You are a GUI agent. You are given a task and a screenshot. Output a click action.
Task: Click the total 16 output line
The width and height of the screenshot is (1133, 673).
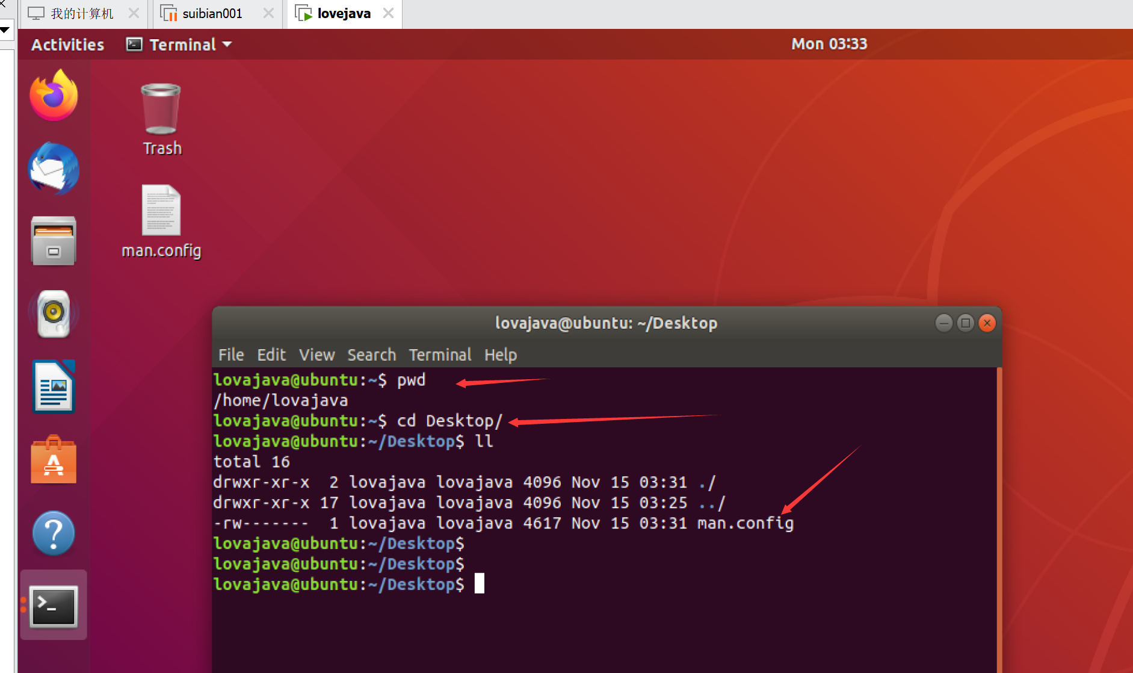click(252, 462)
